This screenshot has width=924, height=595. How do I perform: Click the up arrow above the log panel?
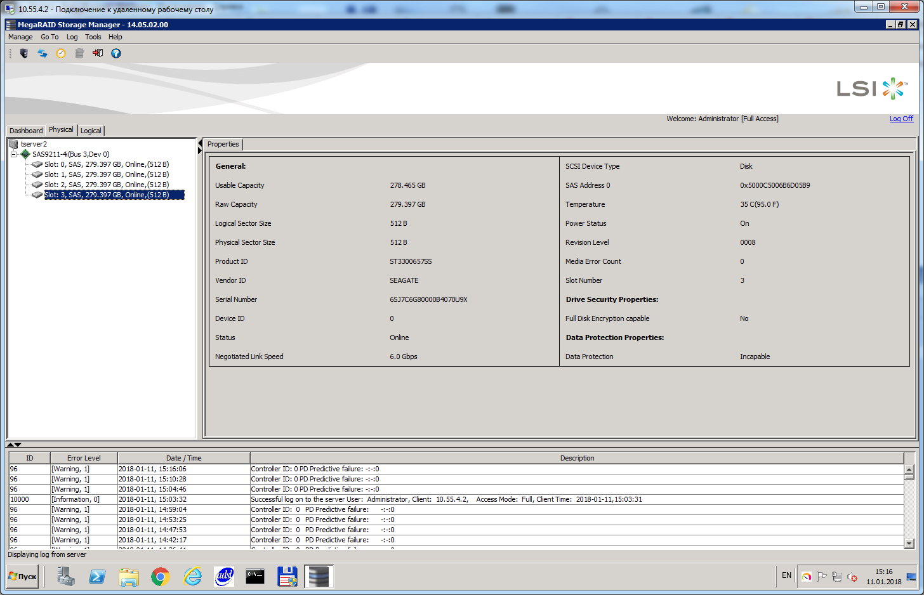click(x=10, y=445)
